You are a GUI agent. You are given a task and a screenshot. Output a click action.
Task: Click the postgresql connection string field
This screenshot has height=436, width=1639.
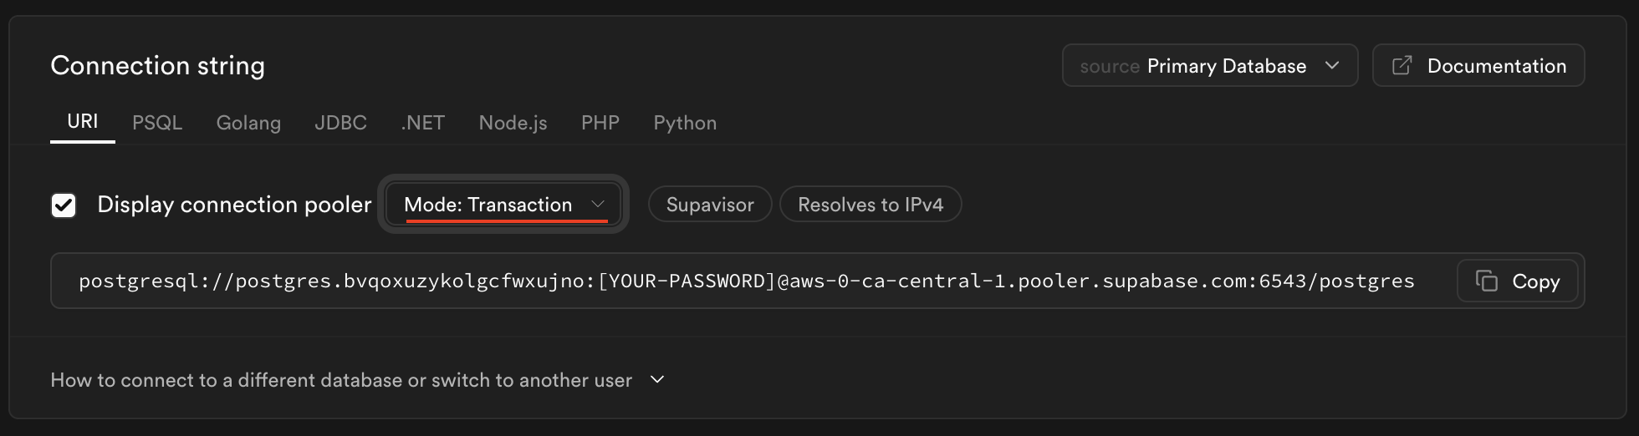746,281
